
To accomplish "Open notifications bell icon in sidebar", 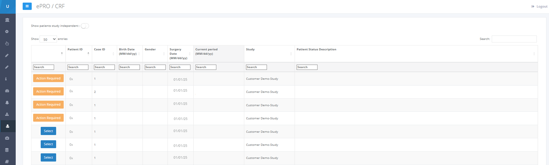I will click(x=7, y=103).
